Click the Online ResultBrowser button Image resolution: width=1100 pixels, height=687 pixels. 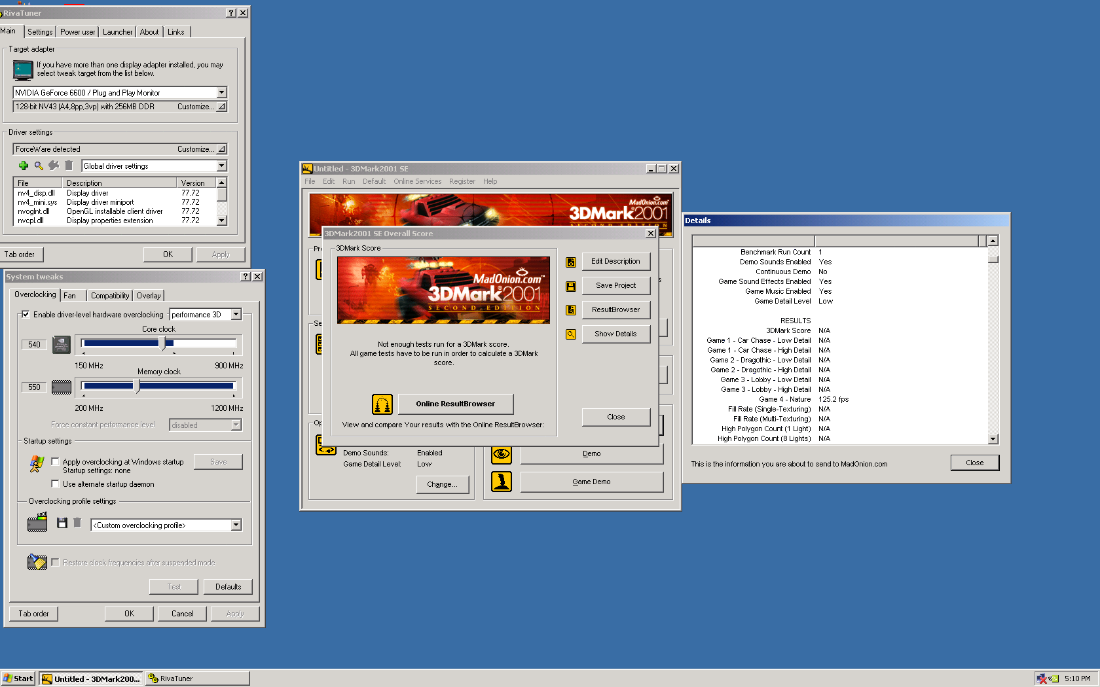tap(456, 404)
